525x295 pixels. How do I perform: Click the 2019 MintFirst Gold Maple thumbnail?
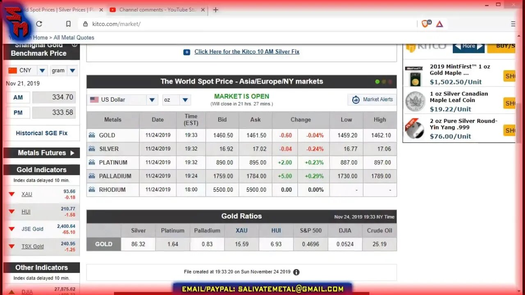[x=415, y=76]
